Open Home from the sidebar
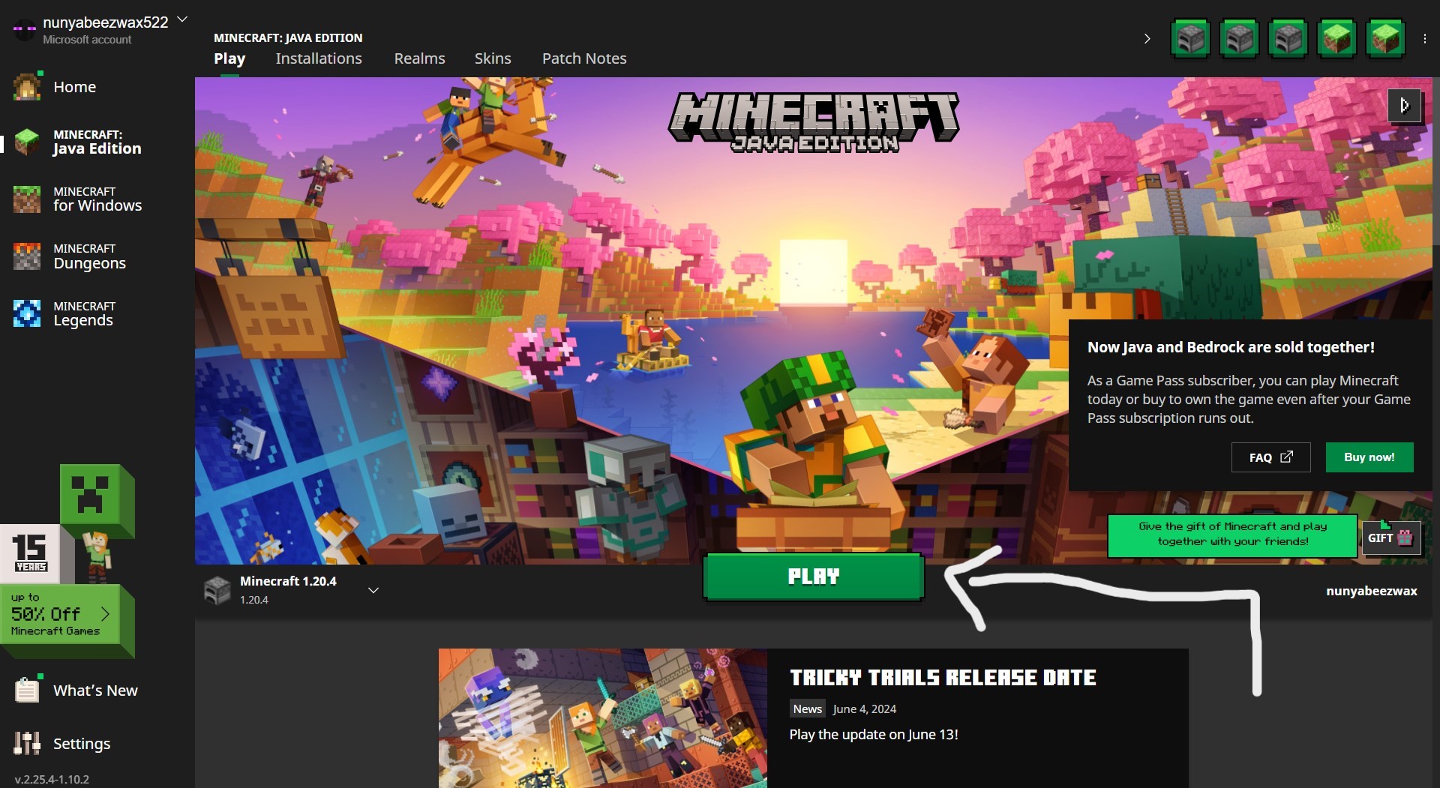This screenshot has width=1440, height=788. 73,87
